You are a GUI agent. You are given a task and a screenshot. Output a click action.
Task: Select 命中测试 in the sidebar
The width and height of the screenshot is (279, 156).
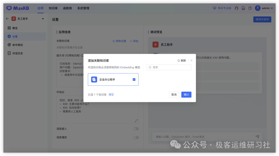[18, 45]
